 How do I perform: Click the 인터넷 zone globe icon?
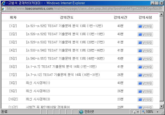click(x=81, y=112)
